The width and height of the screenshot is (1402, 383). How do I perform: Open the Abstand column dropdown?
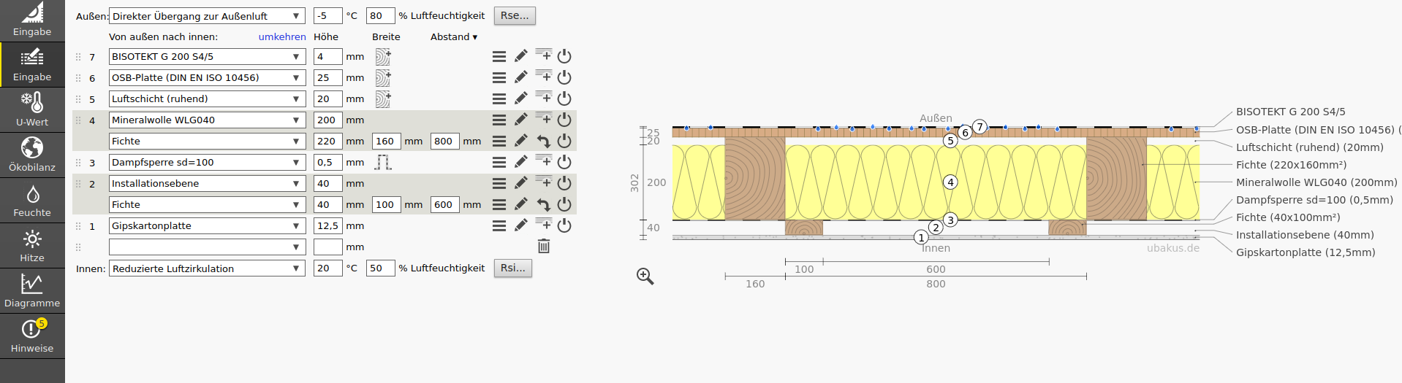(454, 36)
